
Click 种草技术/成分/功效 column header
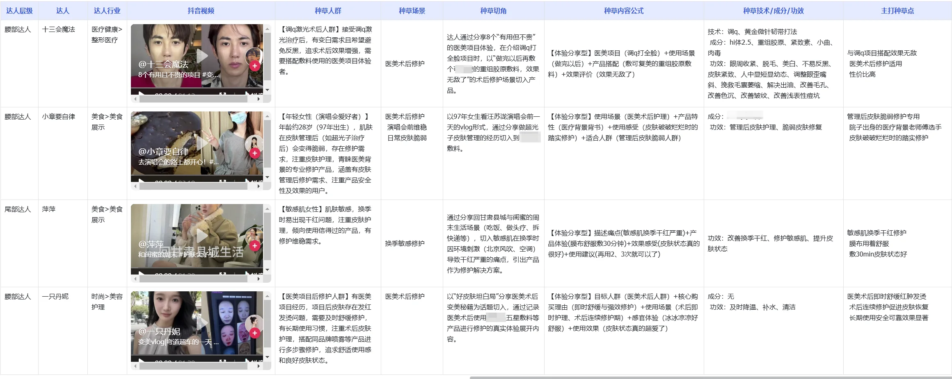point(773,11)
